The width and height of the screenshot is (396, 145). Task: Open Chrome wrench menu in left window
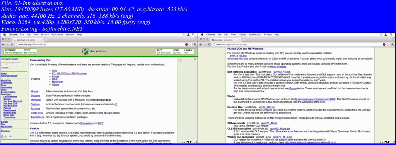click(195, 44)
